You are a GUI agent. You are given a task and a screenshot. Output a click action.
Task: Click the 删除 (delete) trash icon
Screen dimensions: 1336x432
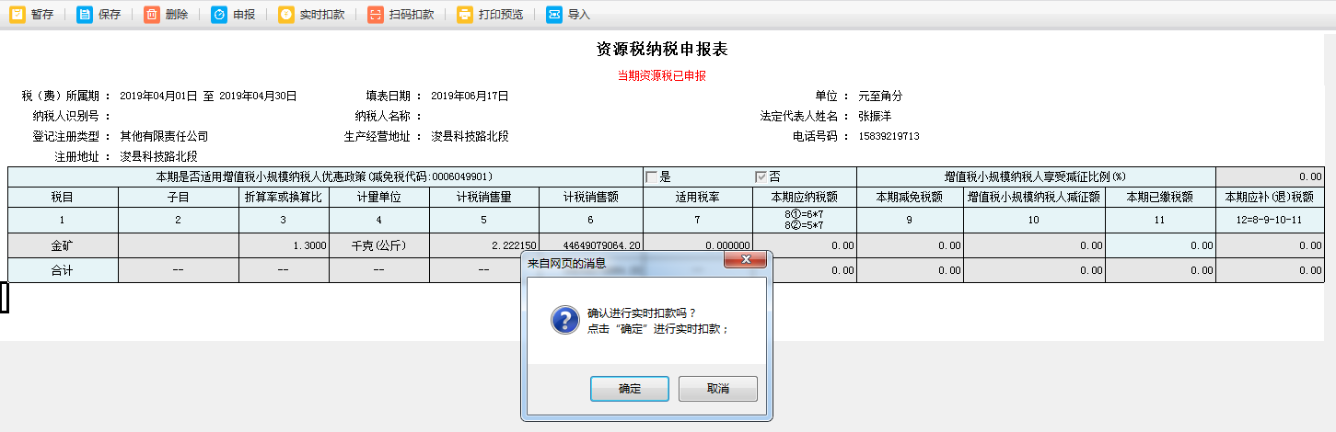tap(152, 15)
